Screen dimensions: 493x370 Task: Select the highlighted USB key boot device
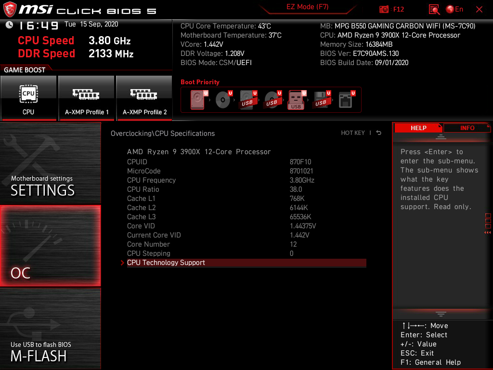tap(297, 100)
